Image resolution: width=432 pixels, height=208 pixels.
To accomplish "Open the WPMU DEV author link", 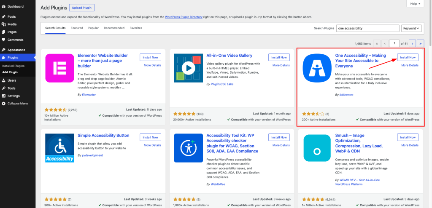I will (358, 182).
